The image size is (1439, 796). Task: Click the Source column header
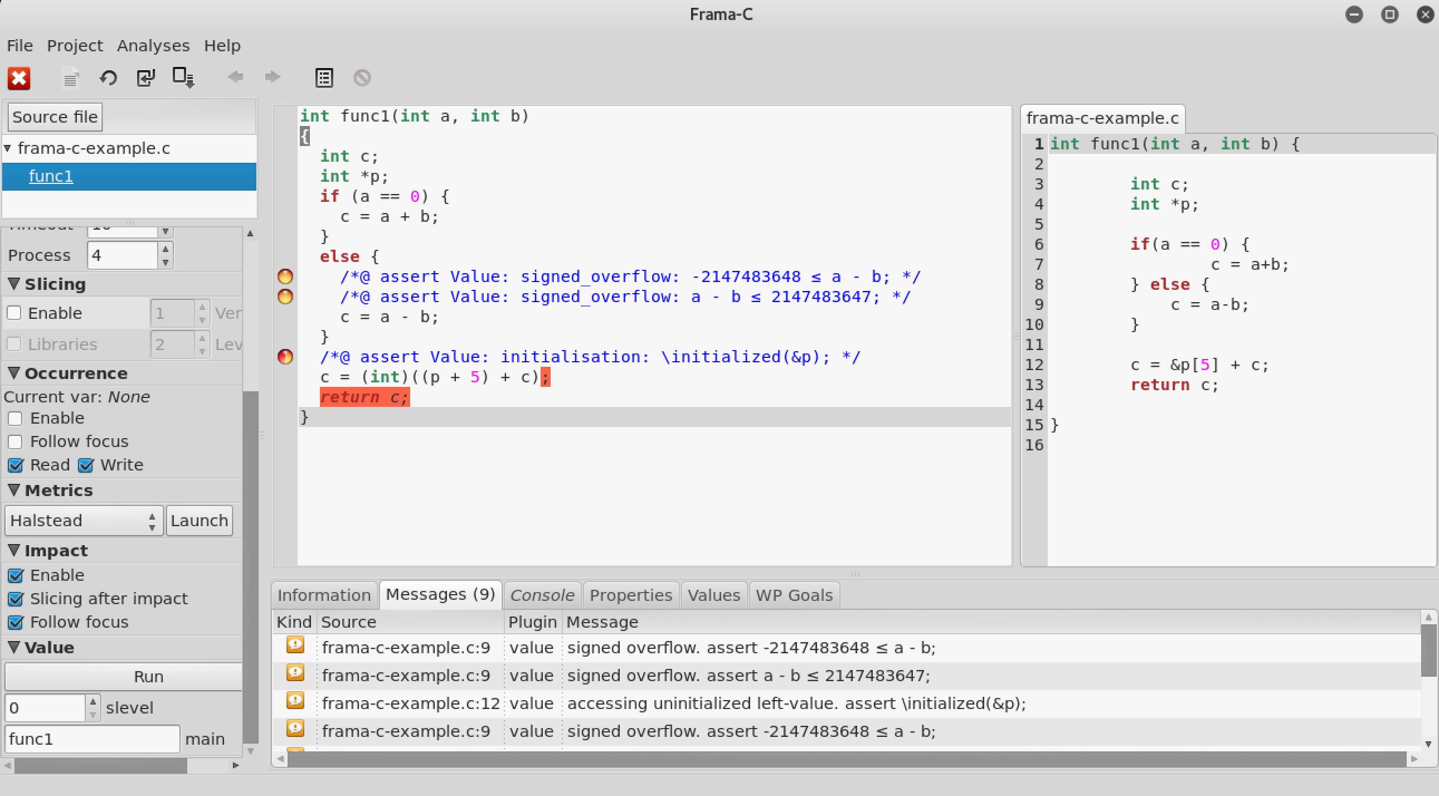coord(411,622)
